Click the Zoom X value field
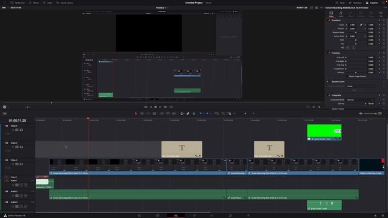This screenshot has height=218, width=388. click(352, 25)
